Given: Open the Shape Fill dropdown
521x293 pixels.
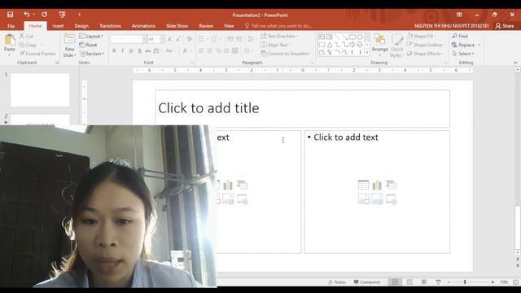Looking at the screenshot, I should click(422, 36).
